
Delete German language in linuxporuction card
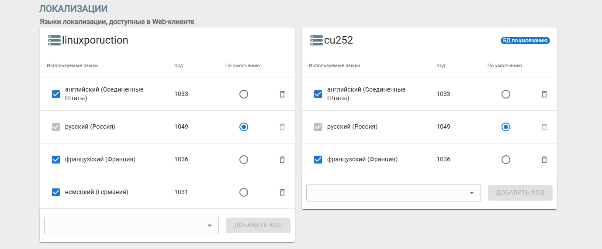coord(282,192)
